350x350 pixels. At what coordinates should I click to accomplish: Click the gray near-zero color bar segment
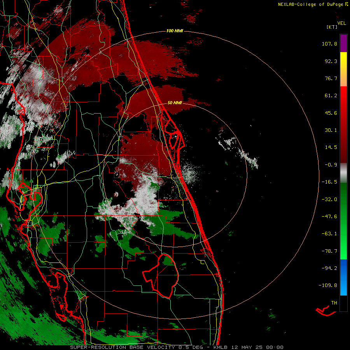click(x=343, y=173)
